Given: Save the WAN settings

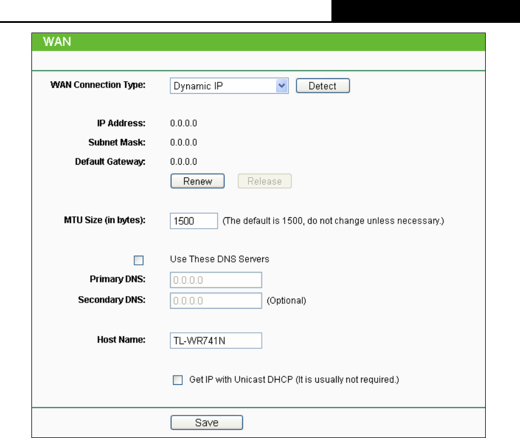Looking at the screenshot, I should [207, 423].
